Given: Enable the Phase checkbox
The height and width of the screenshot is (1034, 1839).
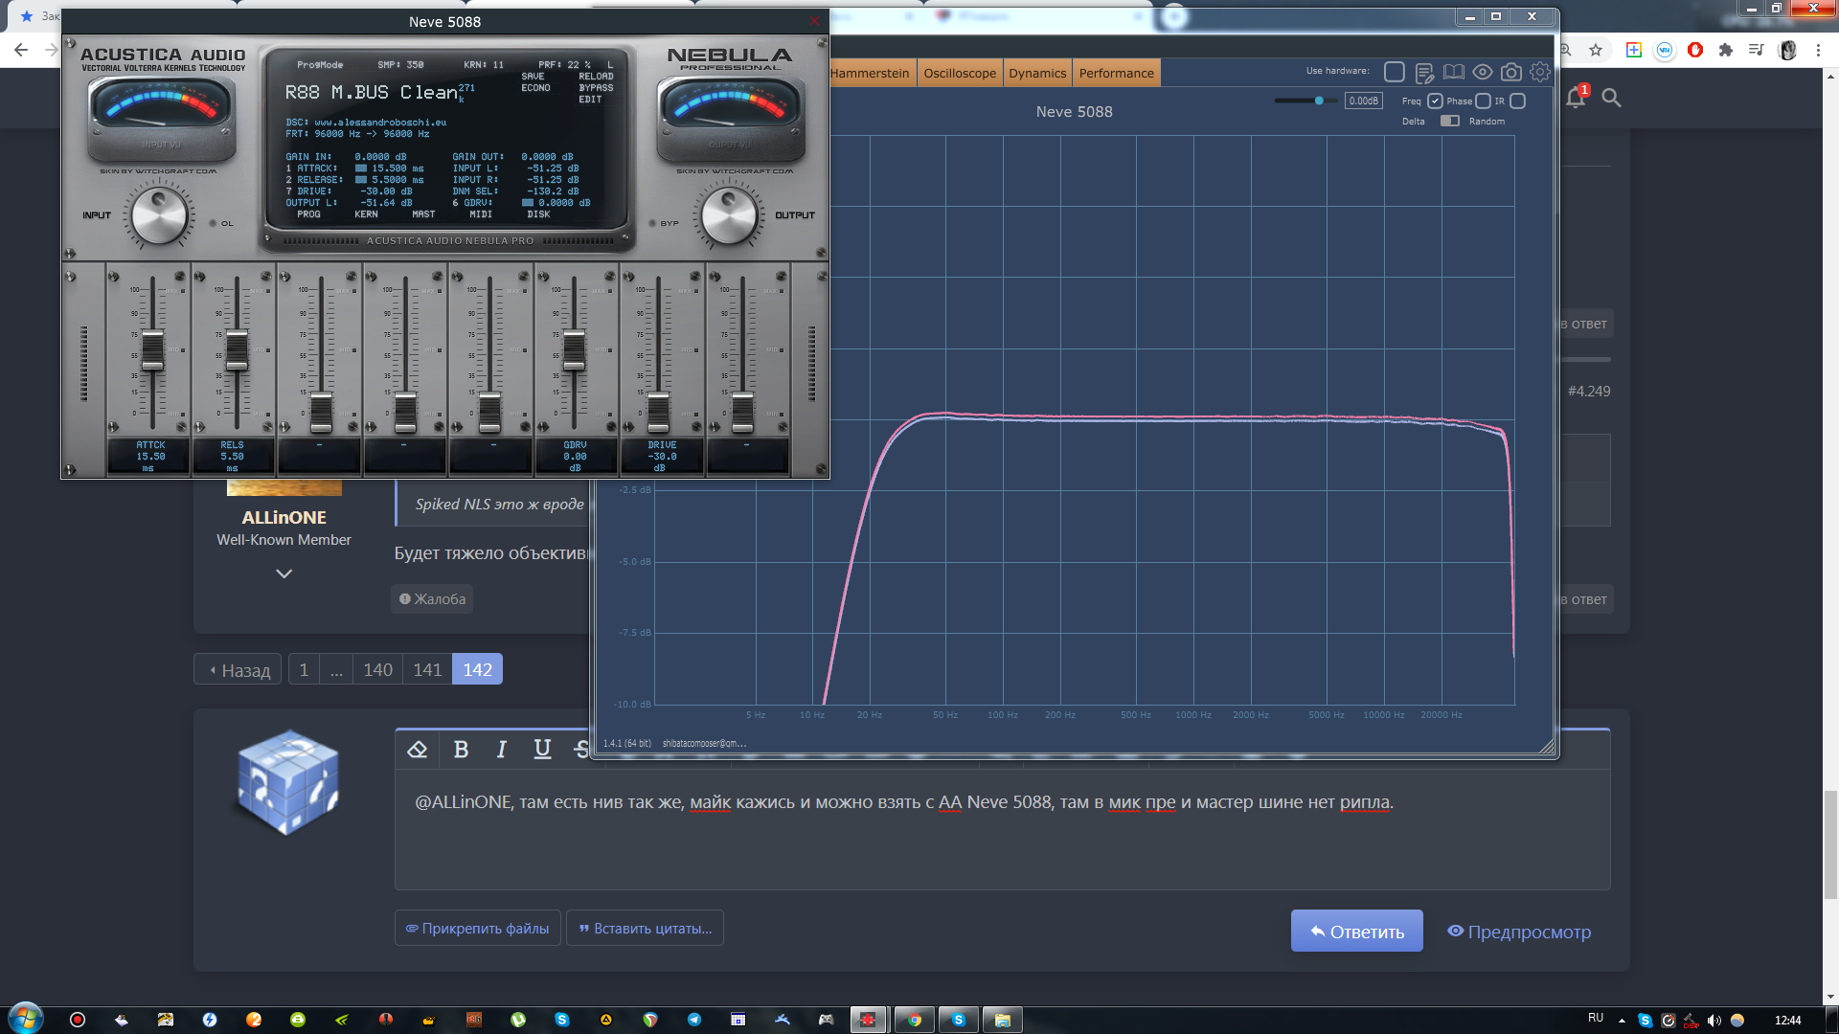Looking at the screenshot, I should click(1483, 101).
